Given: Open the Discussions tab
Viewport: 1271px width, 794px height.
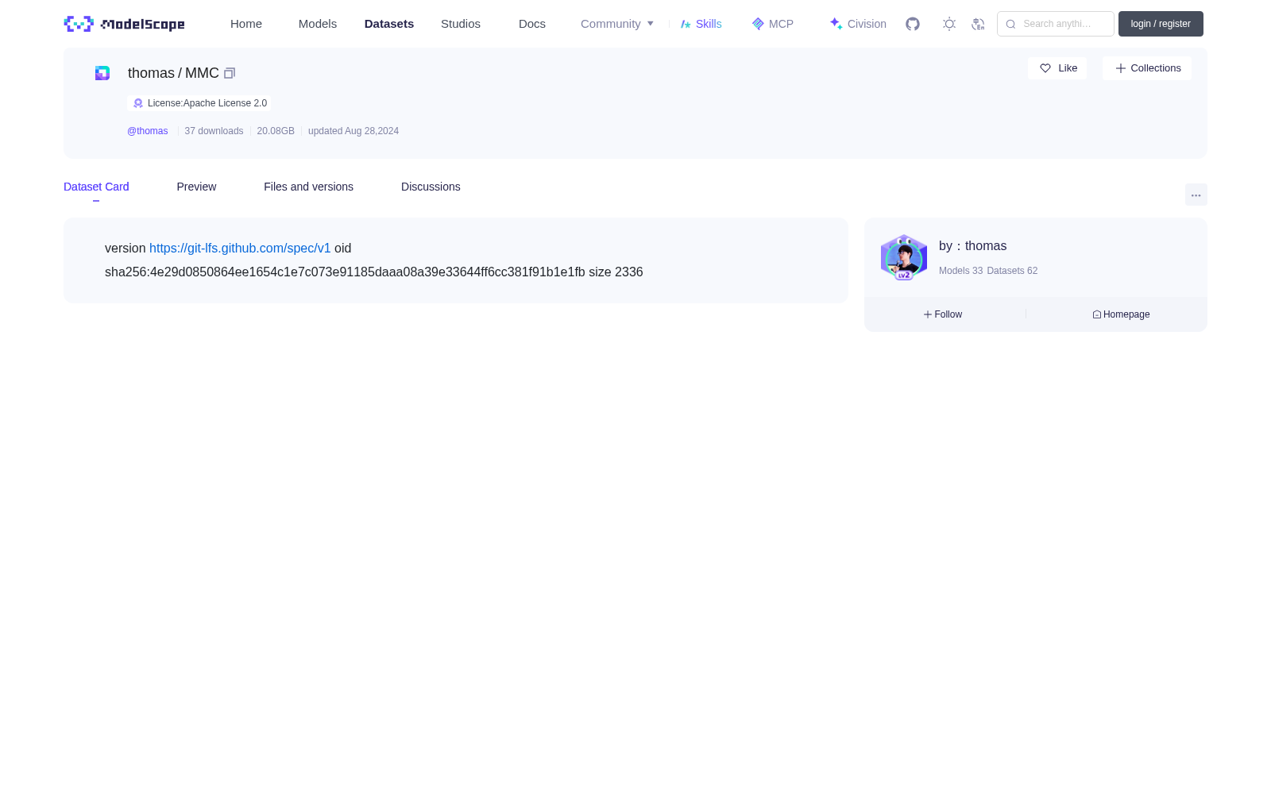Looking at the screenshot, I should pyautogui.click(x=431, y=187).
